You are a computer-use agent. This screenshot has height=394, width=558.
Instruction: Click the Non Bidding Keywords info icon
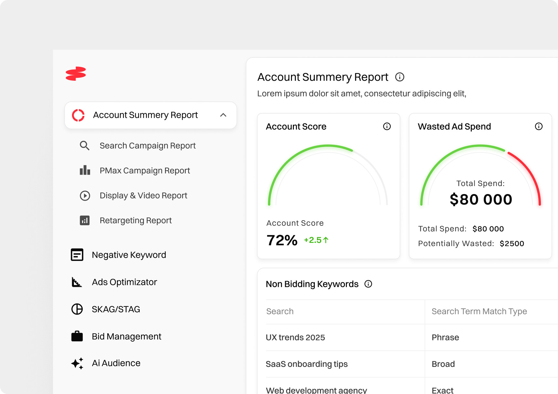click(368, 284)
